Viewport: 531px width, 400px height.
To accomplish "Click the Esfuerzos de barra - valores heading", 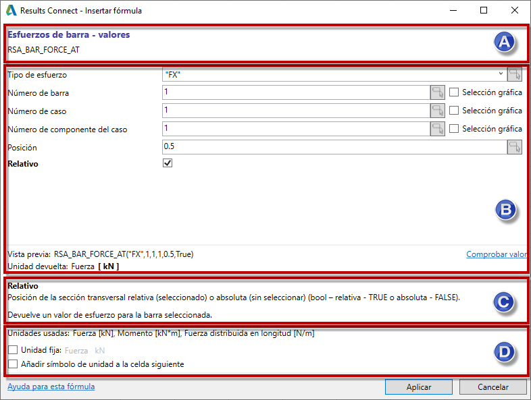I will [x=69, y=35].
